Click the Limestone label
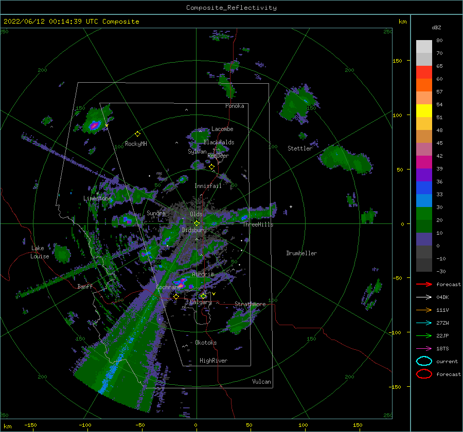Screen dimensions: 463x432 (x=97, y=198)
